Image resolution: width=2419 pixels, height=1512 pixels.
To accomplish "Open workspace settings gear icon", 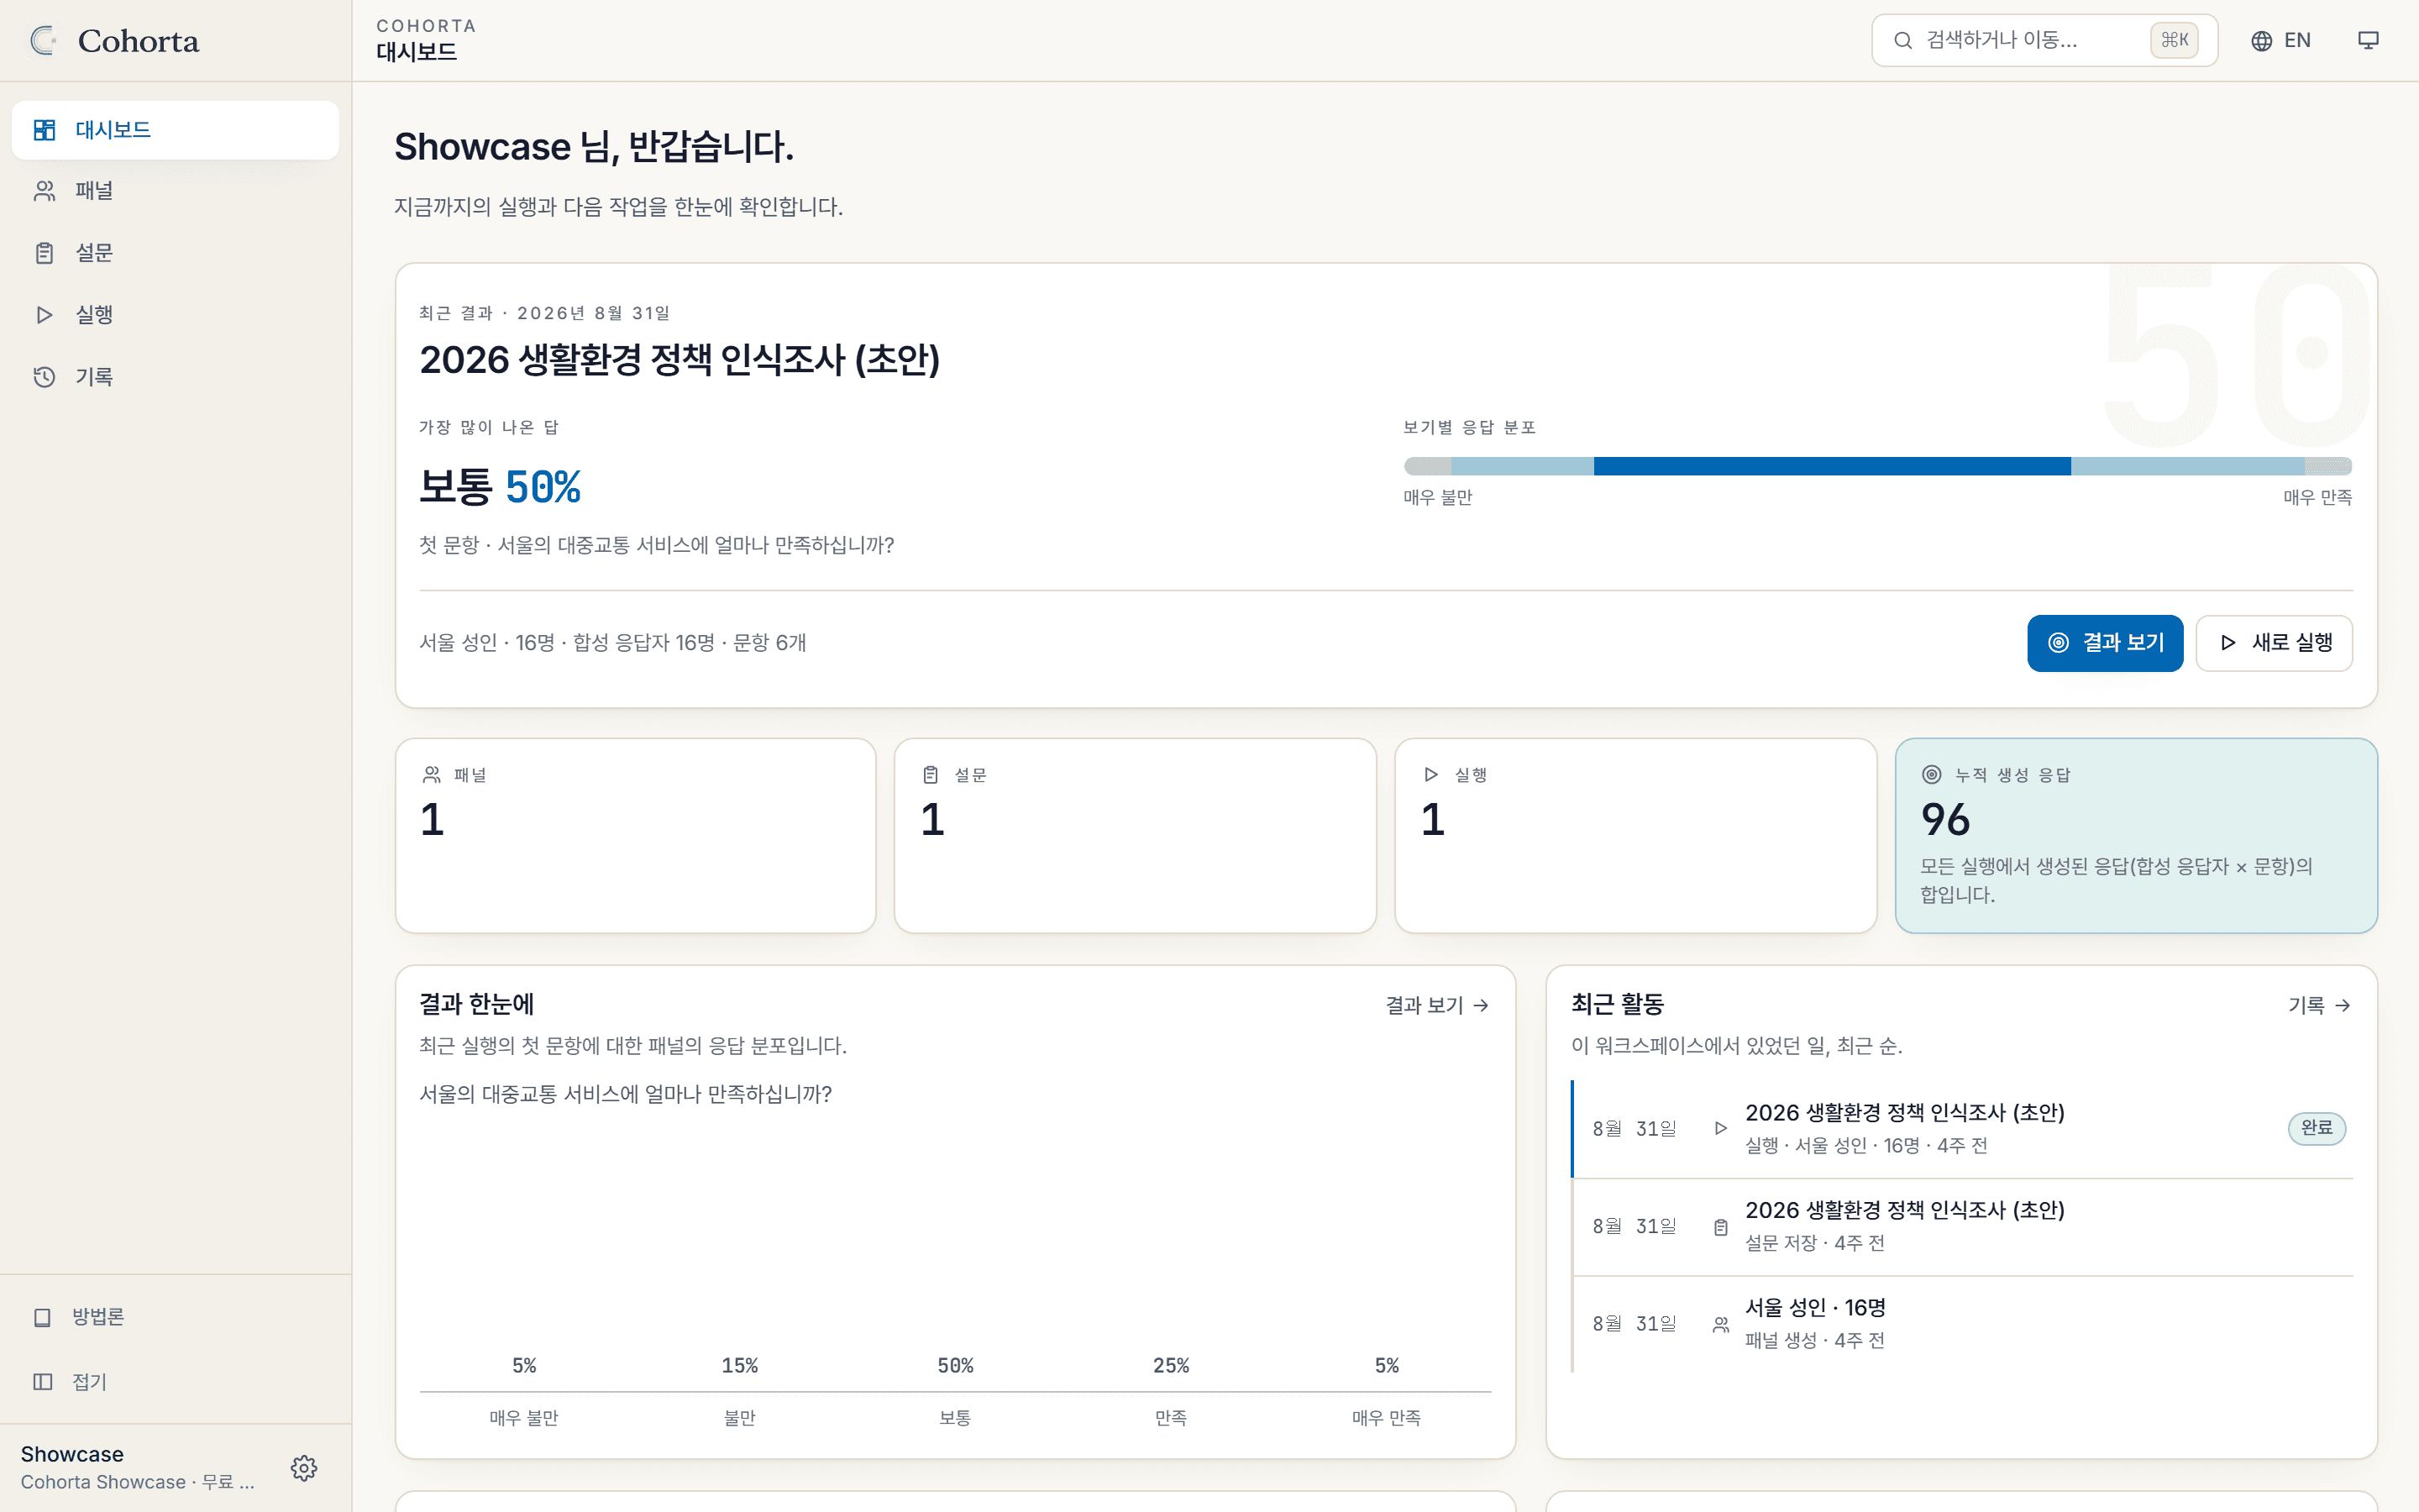I will [304, 1467].
